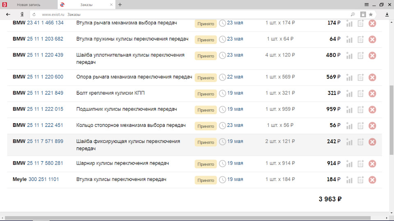394x221 pixels.
Task: Click the date 23 мая for 25 11 1 220 439
Action: pyautogui.click(x=235, y=55)
